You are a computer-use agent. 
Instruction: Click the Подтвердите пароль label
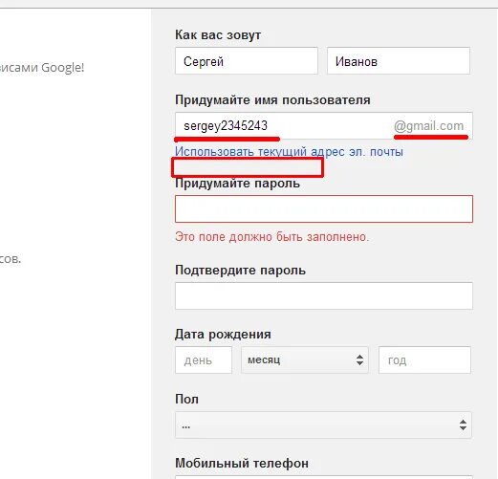point(240,271)
